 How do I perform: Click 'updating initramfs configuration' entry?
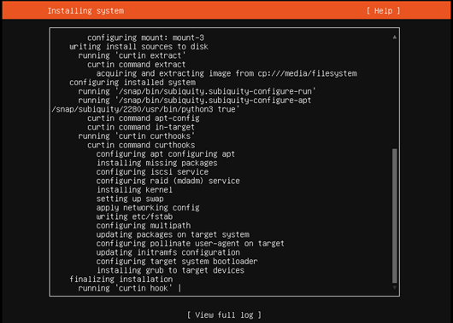(168, 252)
